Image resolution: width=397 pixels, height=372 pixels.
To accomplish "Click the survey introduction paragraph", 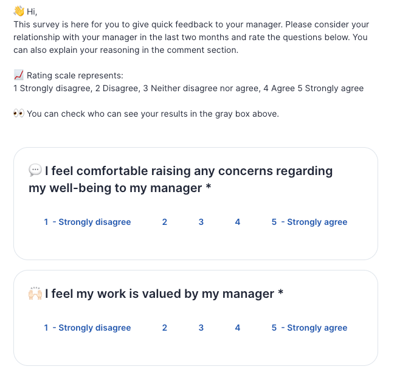I will click(x=191, y=37).
